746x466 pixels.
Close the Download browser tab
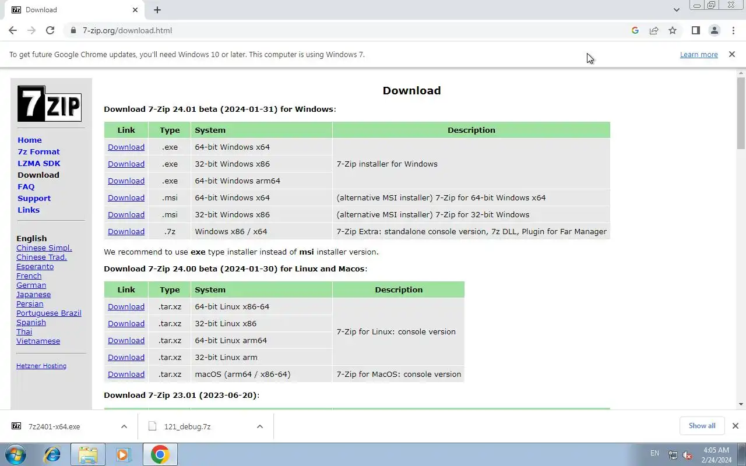pos(135,10)
